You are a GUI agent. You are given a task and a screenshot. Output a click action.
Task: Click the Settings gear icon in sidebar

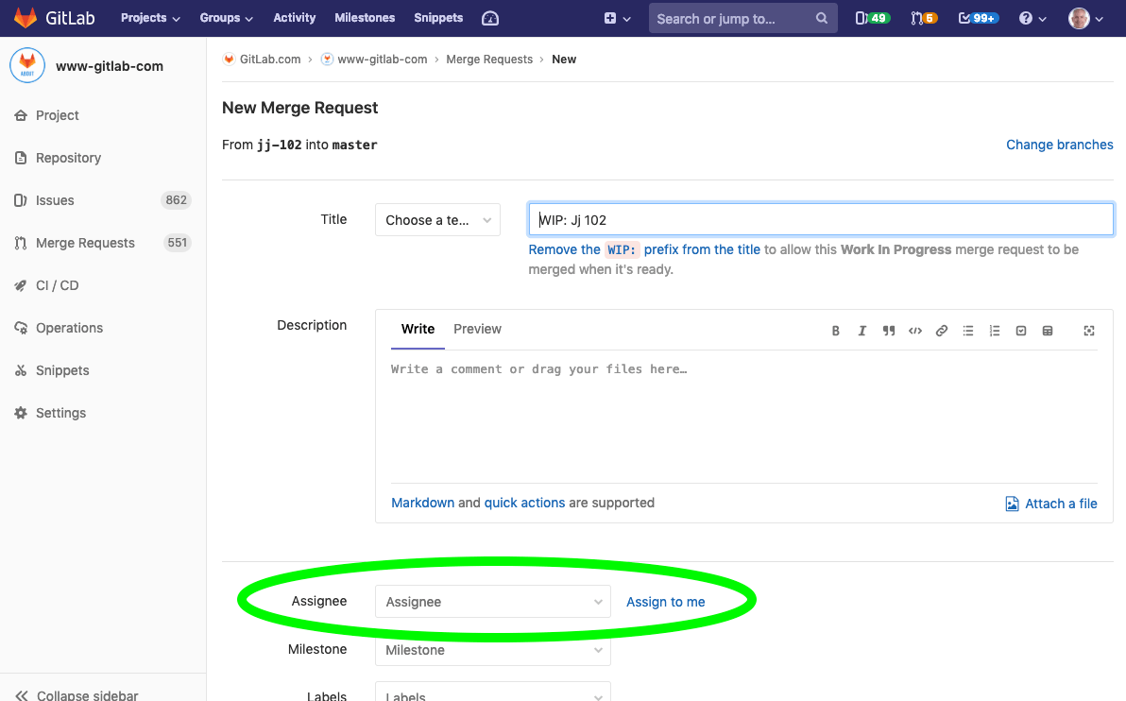(x=21, y=413)
